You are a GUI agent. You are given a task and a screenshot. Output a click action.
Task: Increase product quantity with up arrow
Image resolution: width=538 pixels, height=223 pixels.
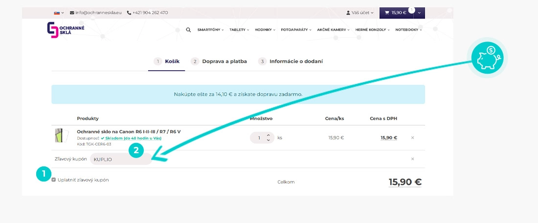click(269, 135)
